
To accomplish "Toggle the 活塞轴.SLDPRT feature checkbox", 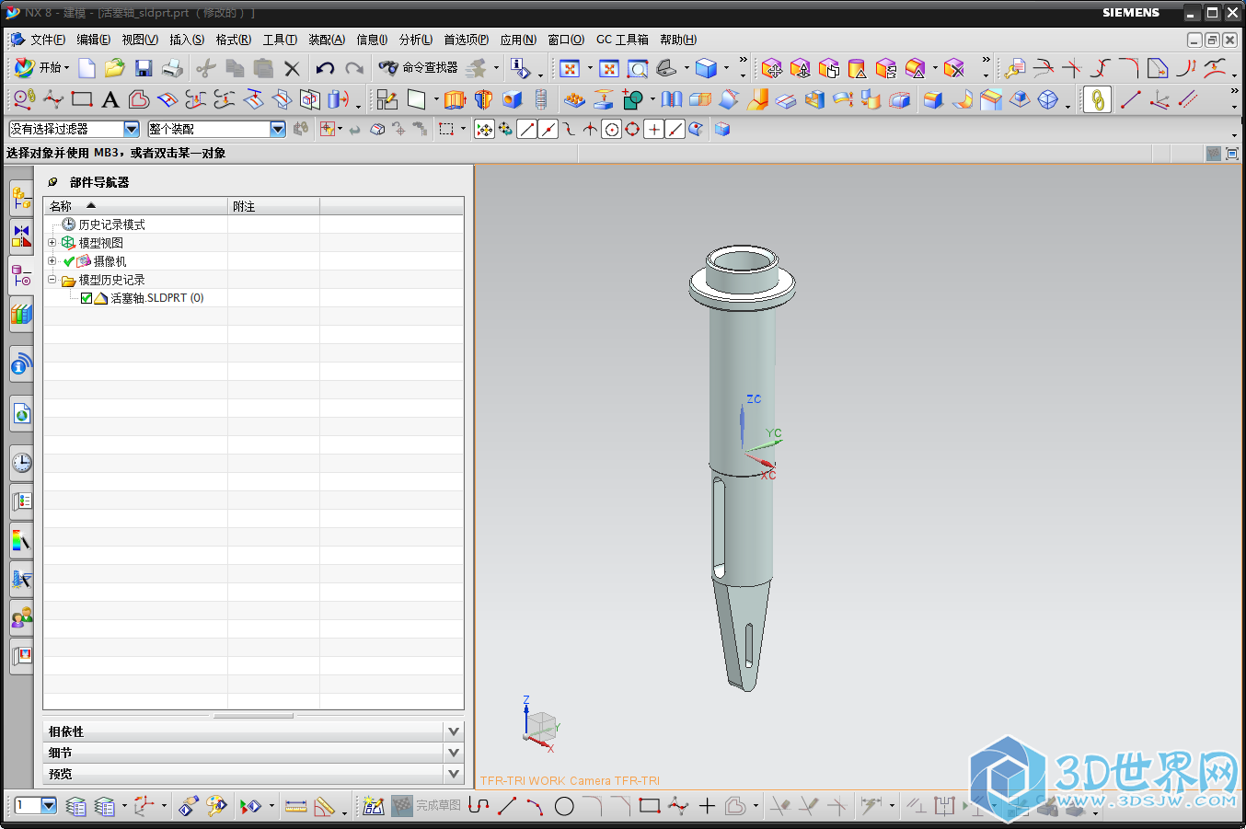I will (87, 298).
